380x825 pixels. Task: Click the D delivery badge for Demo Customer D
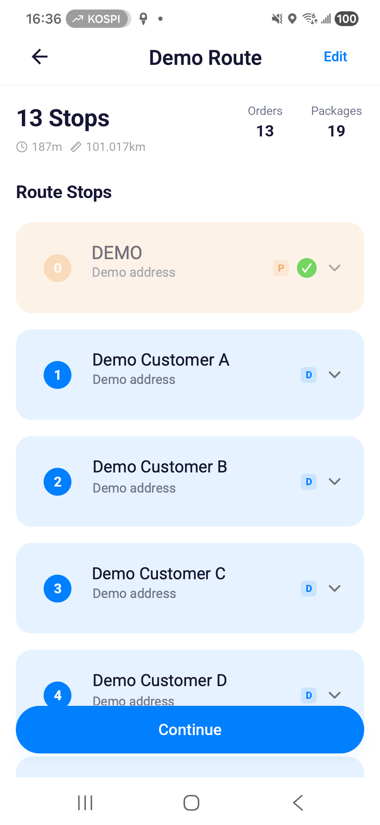pos(309,695)
